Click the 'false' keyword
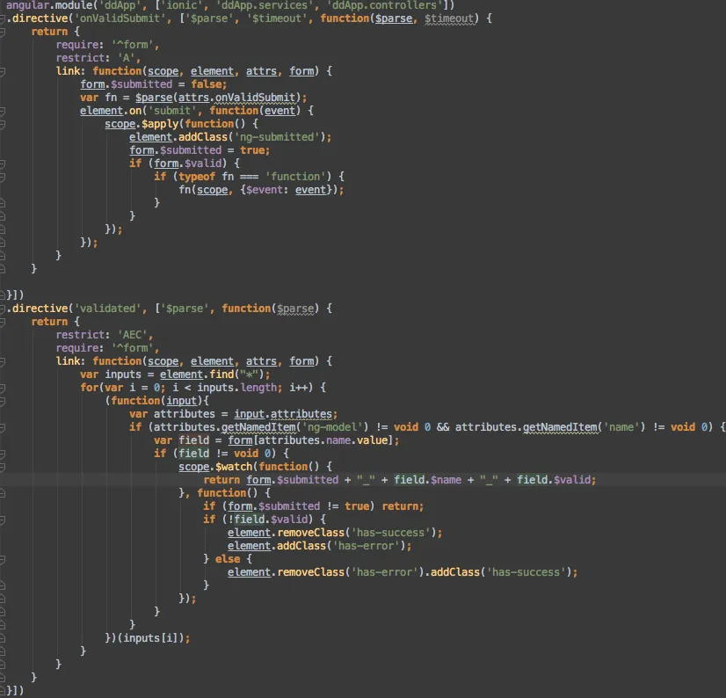This screenshot has width=726, height=698. (206, 84)
